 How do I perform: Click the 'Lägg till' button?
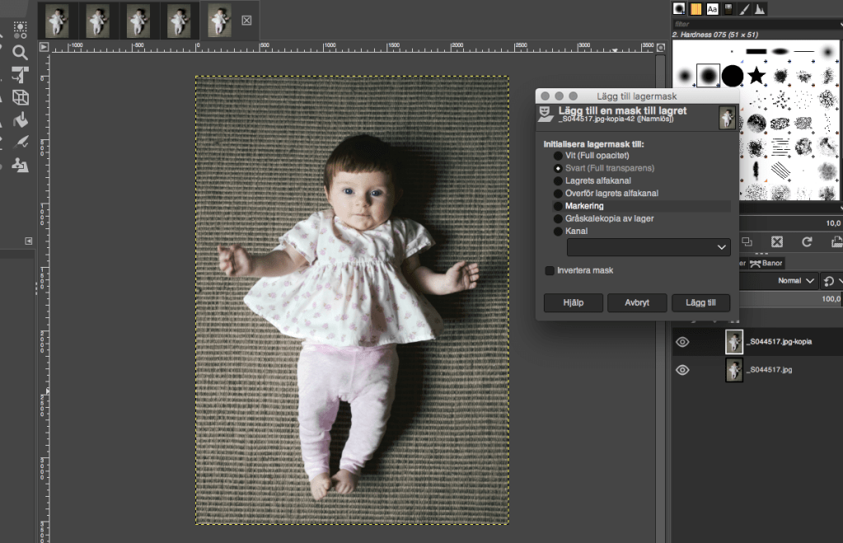tap(700, 302)
